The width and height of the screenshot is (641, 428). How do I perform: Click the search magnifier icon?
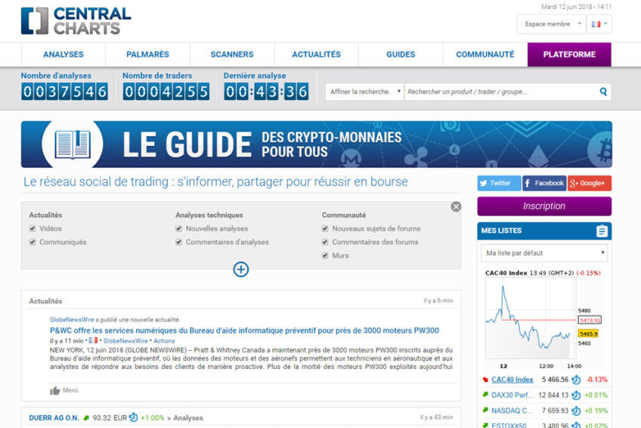(x=603, y=91)
